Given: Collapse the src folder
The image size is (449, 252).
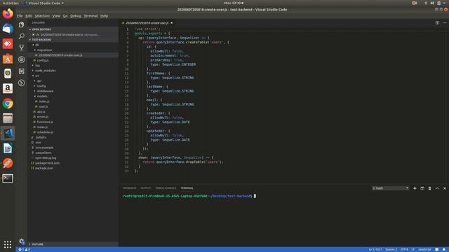Looking at the screenshot, I should [x=37, y=76].
